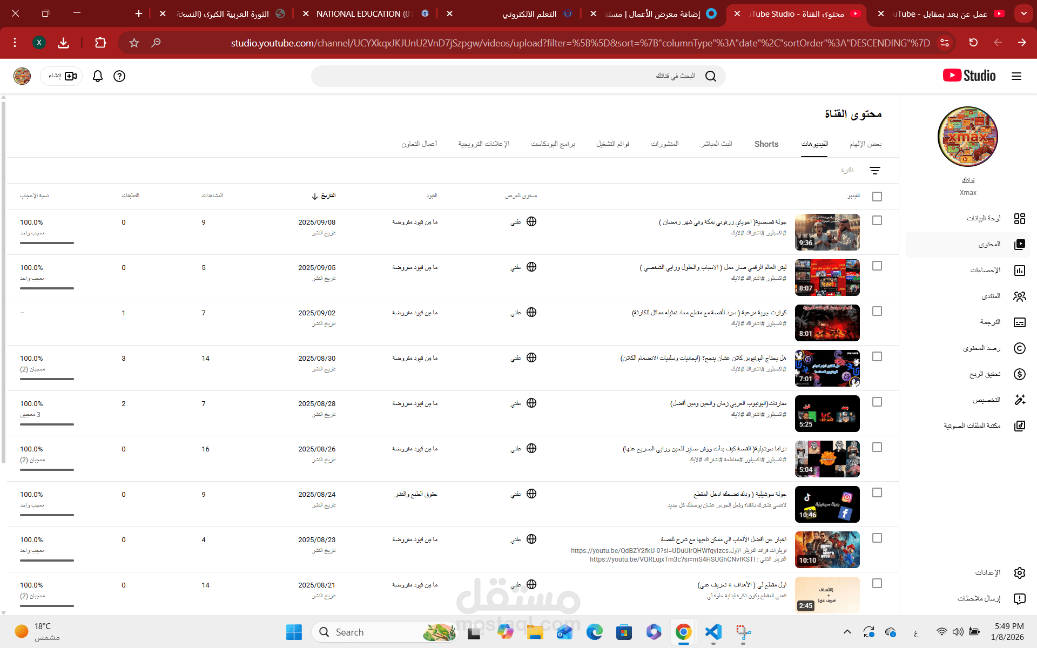
Task: Select the checkbox of the 2025/09/08 video
Action: (878, 220)
